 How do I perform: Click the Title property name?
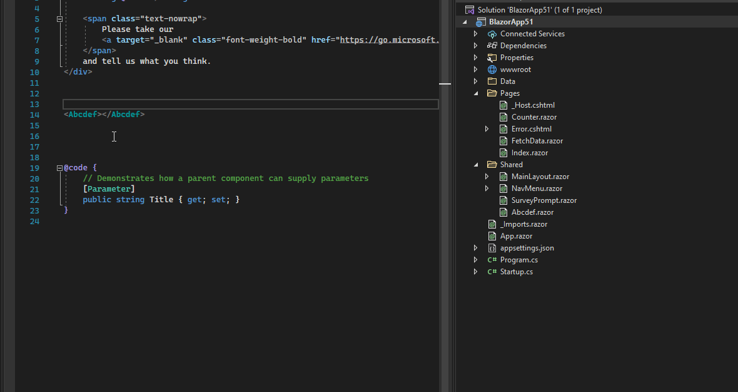(161, 200)
